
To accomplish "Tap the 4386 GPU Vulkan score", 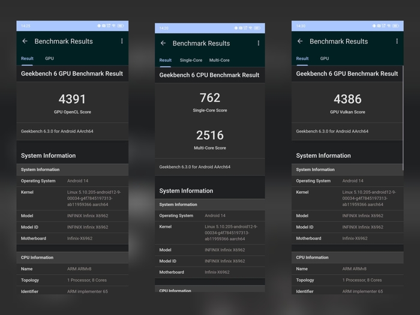I will tap(347, 100).
